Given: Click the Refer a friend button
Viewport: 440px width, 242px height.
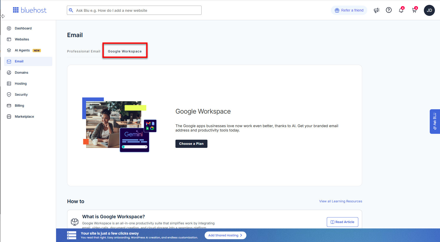Looking at the screenshot, I should [349, 10].
